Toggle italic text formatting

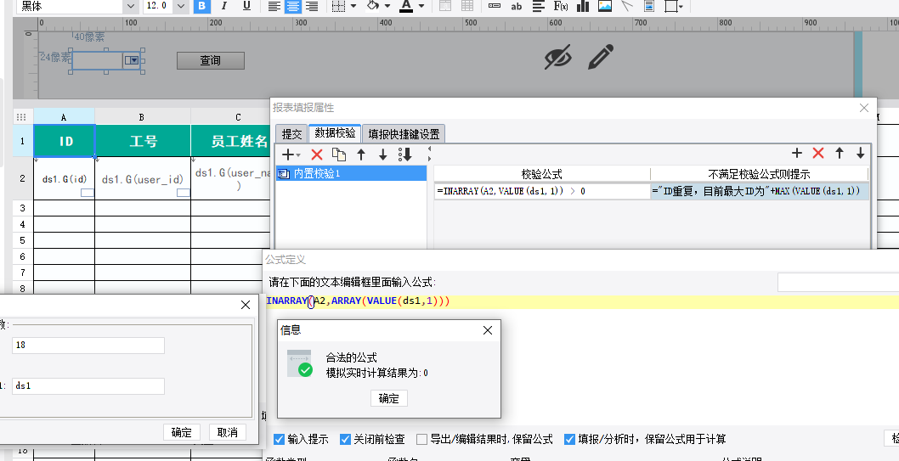click(224, 7)
